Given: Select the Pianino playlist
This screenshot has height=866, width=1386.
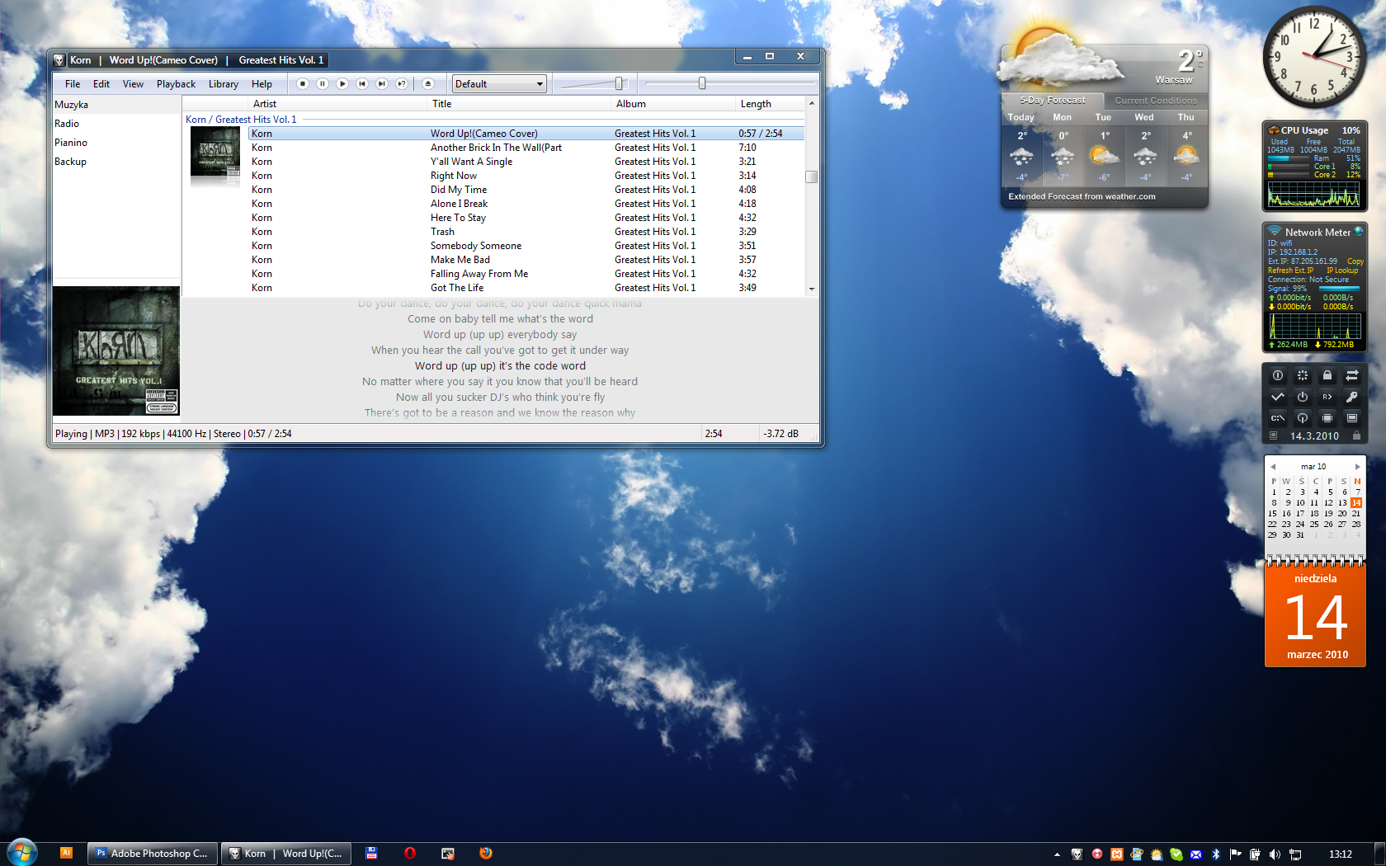Looking at the screenshot, I should click(116, 143).
